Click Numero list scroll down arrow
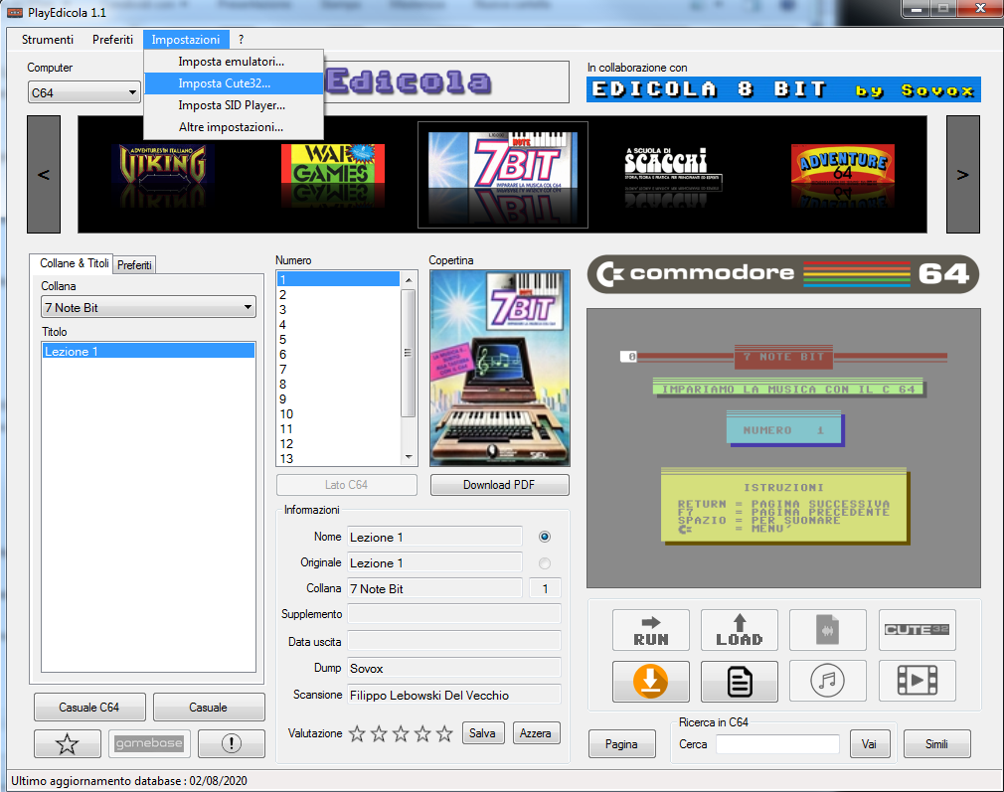The width and height of the screenshot is (1004, 792). (409, 457)
